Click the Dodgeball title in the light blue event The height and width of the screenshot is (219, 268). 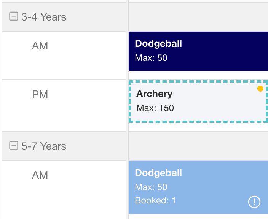158,173
